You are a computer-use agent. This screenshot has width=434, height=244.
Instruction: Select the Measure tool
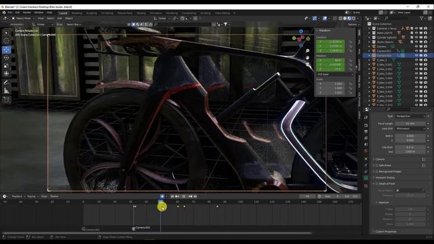6,90
